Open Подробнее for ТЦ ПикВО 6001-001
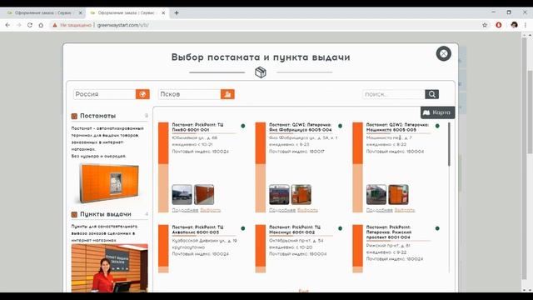This screenshot has height=300, width=533. coord(185,210)
